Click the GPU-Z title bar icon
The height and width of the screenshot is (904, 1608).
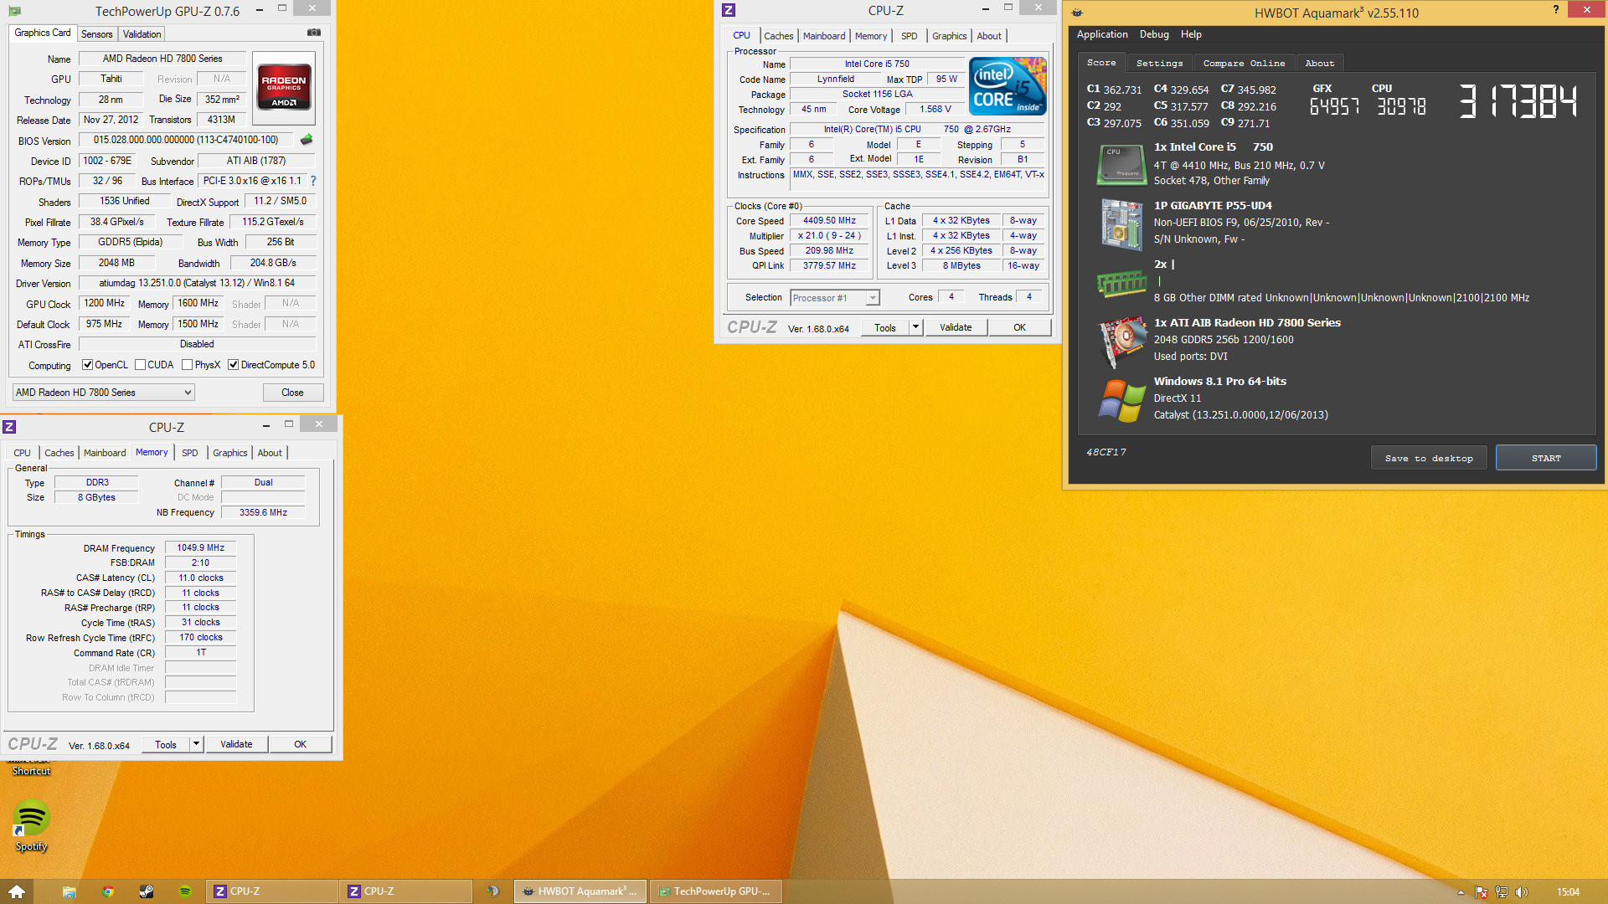click(14, 11)
